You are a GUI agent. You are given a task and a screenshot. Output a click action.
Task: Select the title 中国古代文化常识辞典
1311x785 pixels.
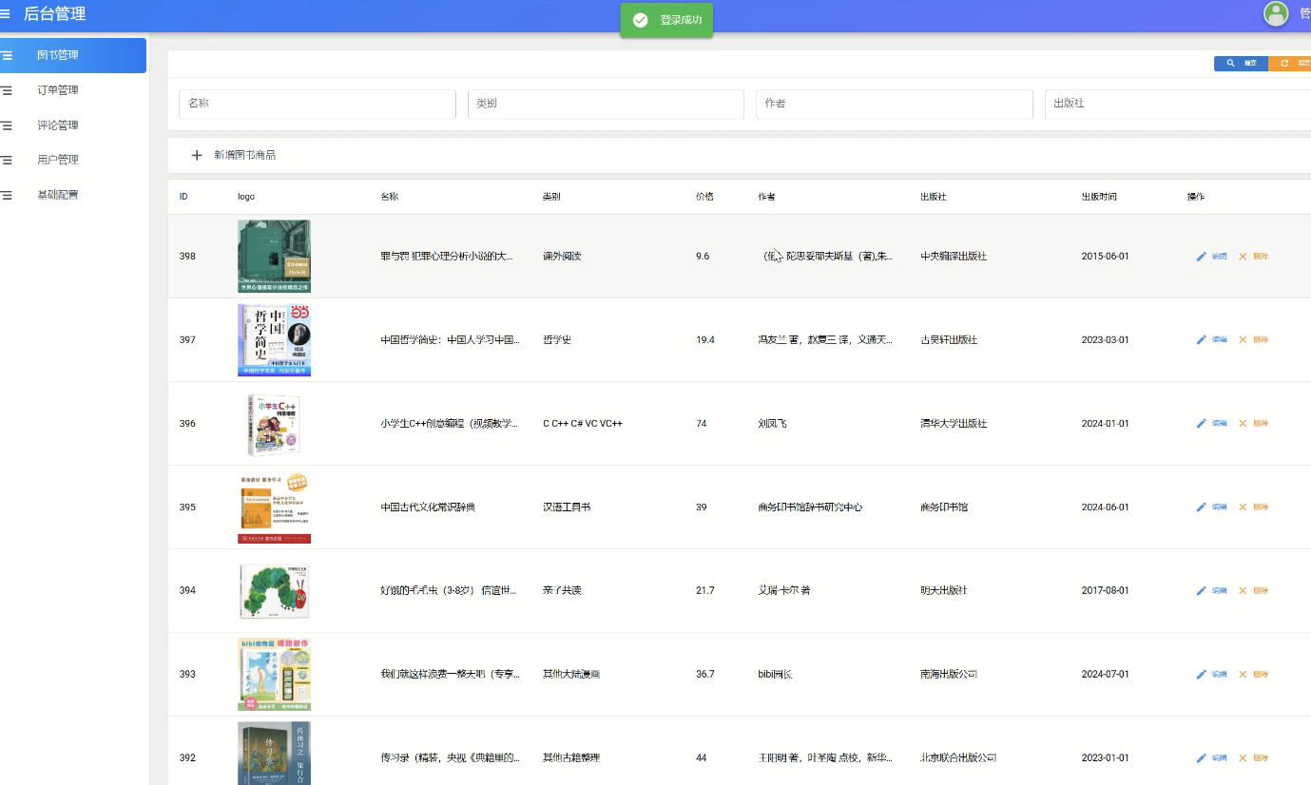click(428, 507)
